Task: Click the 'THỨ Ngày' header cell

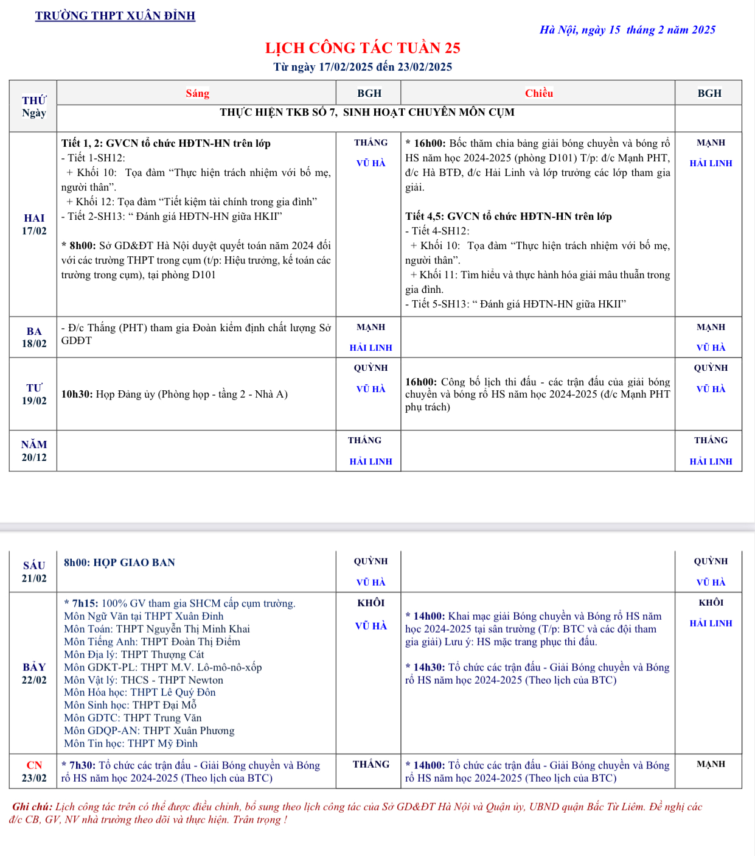Action: pos(33,106)
